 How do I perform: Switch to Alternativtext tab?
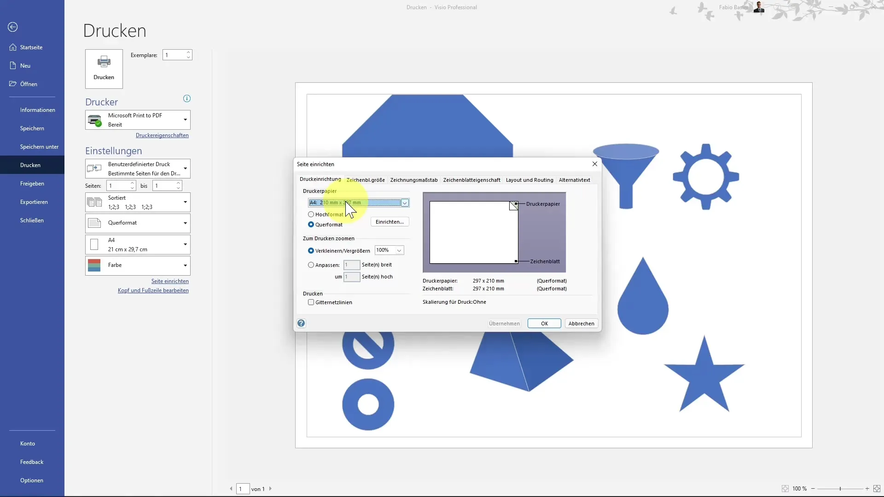pos(575,180)
